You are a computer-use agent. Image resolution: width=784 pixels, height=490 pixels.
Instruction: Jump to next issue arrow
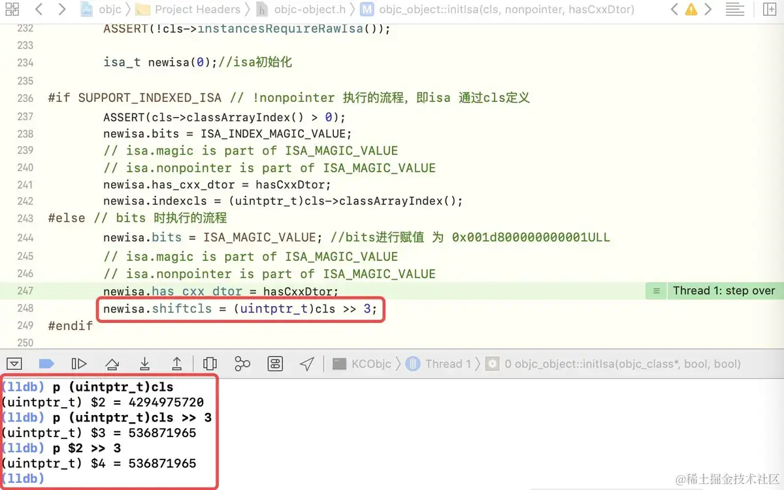[x=708, y=9]
